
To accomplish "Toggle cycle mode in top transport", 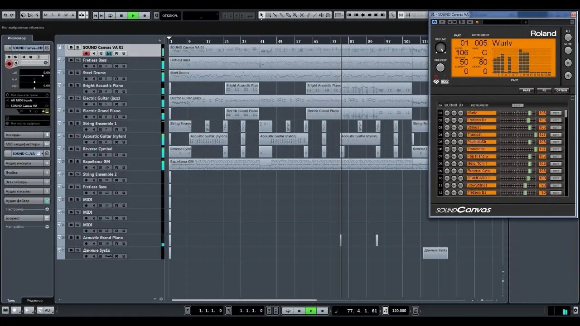I will (x=110, y=15).
